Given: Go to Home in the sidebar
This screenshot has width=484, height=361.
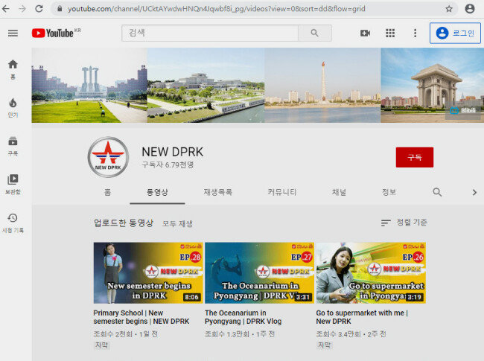Looking at the screenshot, I should 13,69.
